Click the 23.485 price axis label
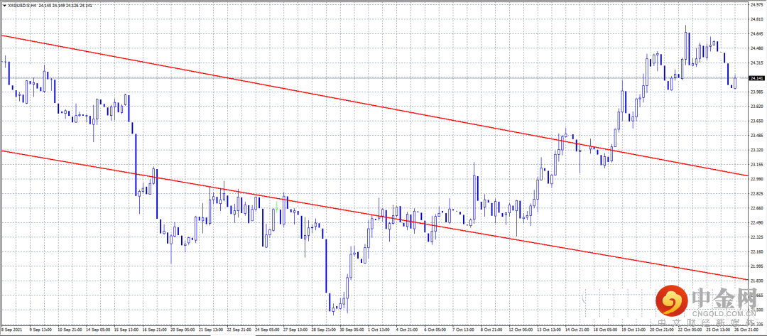 (x=756, y=136)
